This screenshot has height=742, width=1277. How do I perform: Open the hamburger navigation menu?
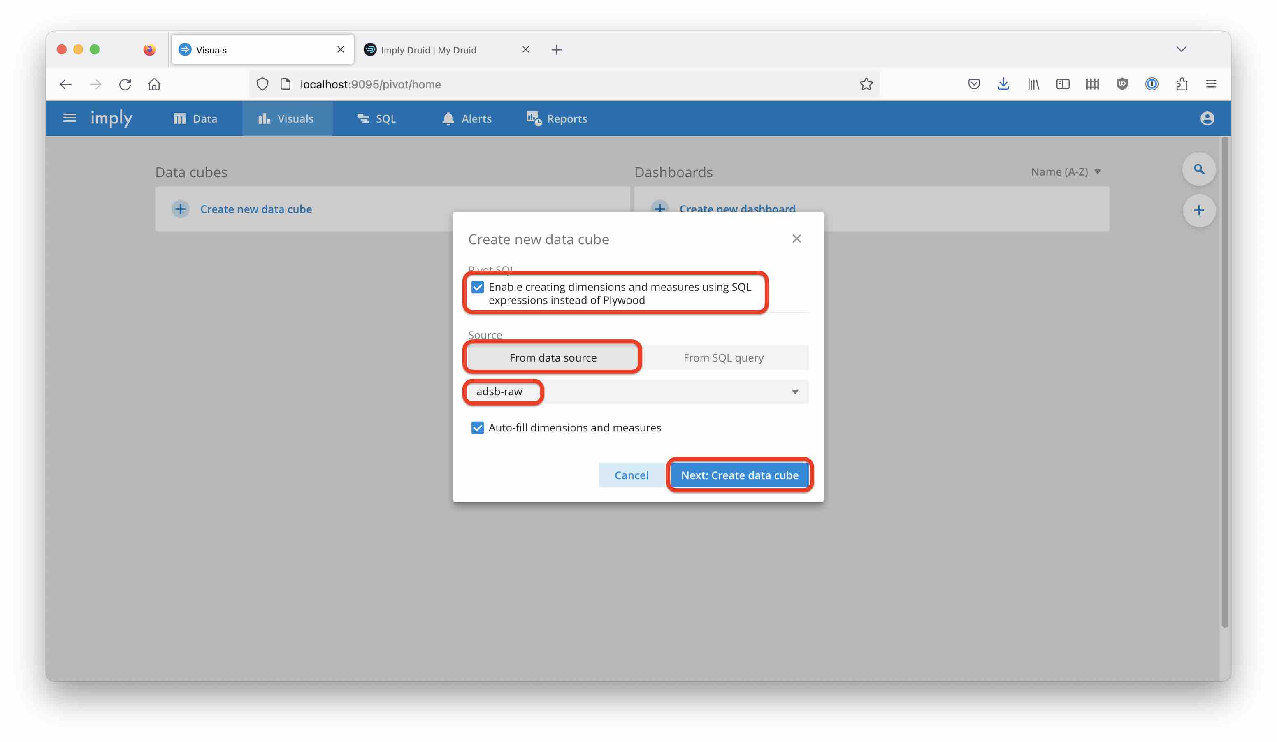click(x=70, y=118)
